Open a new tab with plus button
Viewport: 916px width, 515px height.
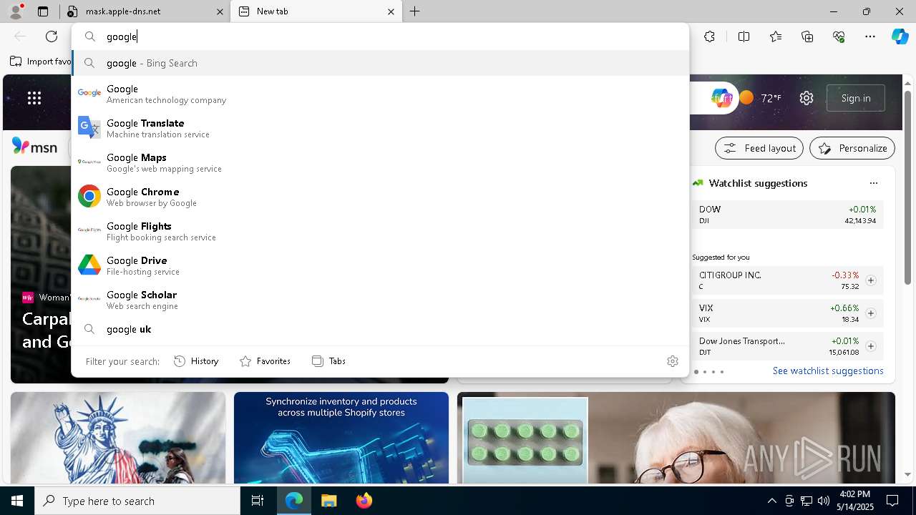click(x=415, y=11)
